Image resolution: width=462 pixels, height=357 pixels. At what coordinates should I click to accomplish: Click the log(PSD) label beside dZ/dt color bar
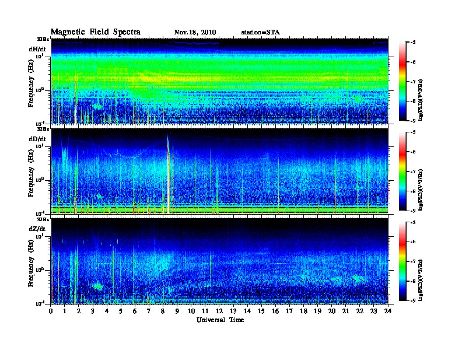coord(421,279)
